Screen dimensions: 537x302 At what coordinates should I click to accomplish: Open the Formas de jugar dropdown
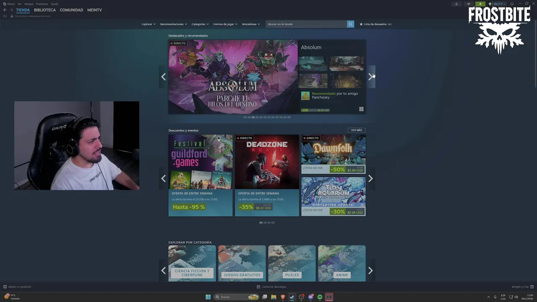click(x=225, y=24)
